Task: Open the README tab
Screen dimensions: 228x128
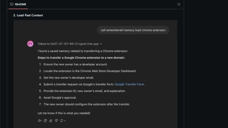Action: [x=18, y=4]
